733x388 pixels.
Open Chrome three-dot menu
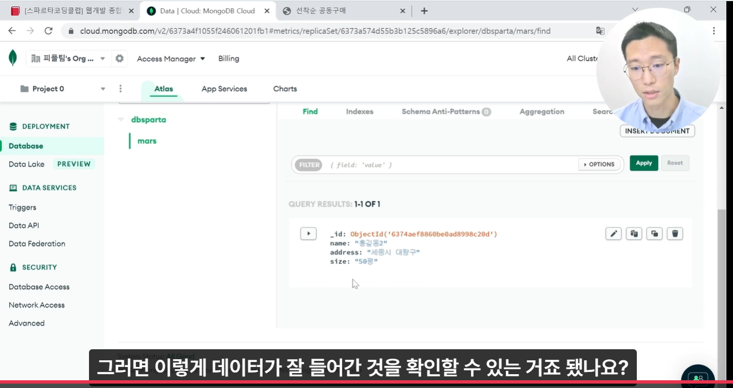click(715, 31)
